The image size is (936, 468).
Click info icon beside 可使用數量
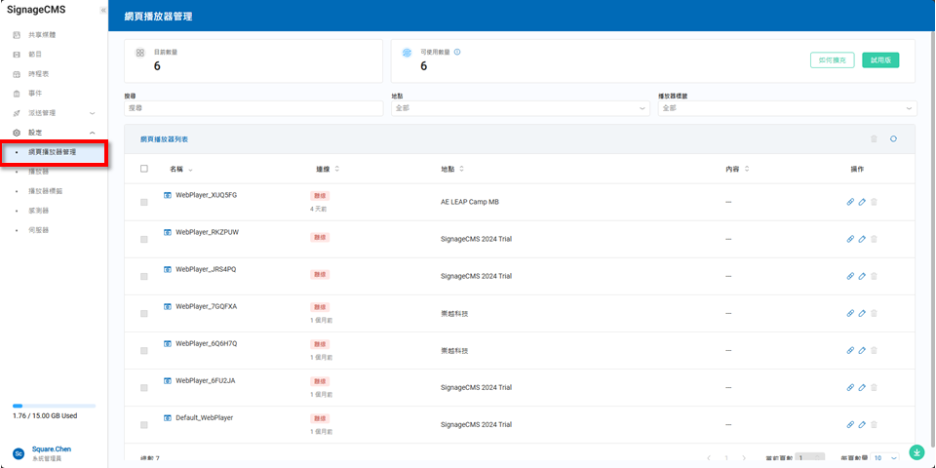point(457,53)
